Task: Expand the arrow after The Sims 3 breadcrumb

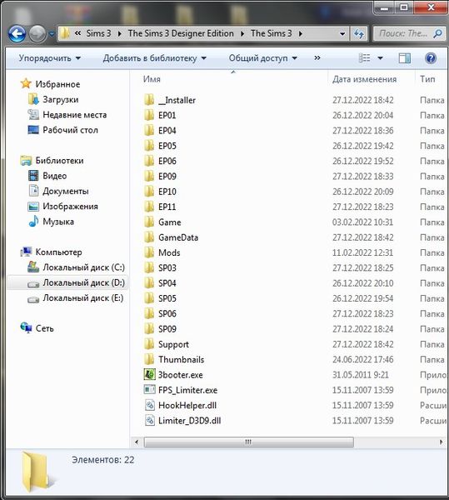Action: 301,33
